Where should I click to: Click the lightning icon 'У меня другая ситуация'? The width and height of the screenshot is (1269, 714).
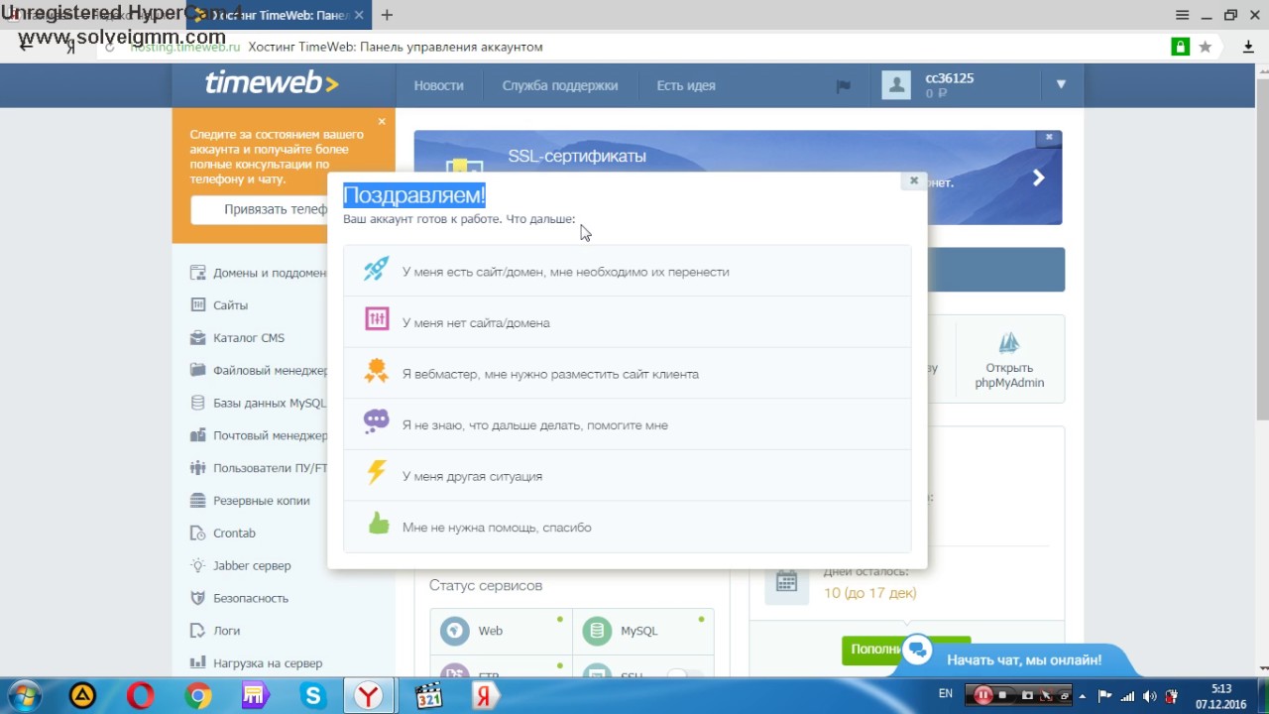click(377, 473)
